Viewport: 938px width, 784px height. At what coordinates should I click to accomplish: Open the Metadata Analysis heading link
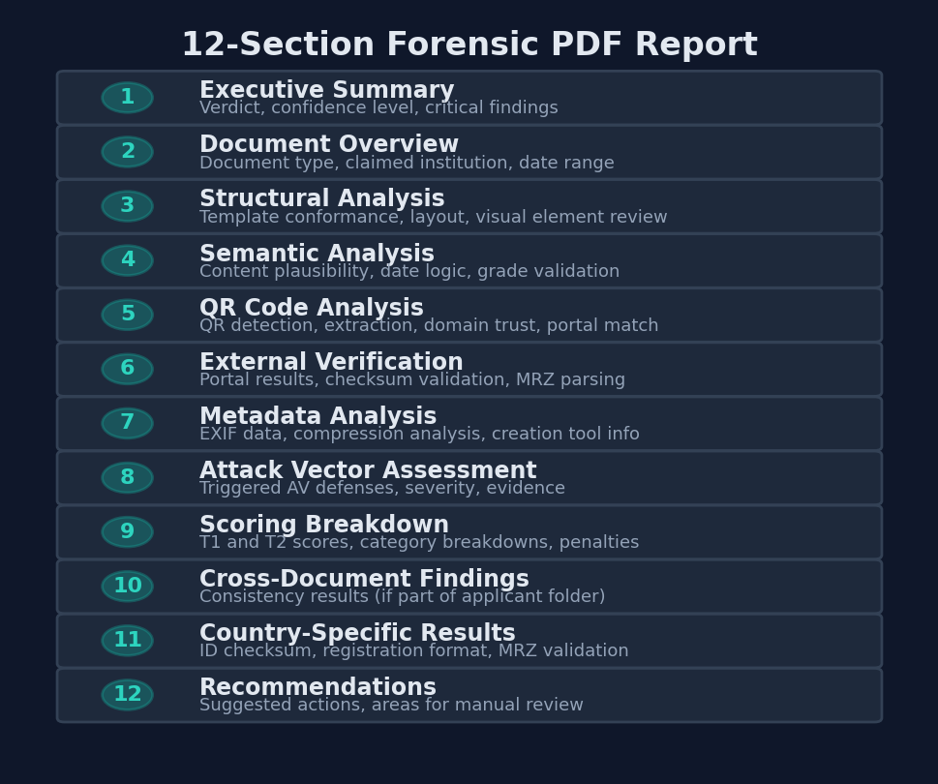(318, 415)
